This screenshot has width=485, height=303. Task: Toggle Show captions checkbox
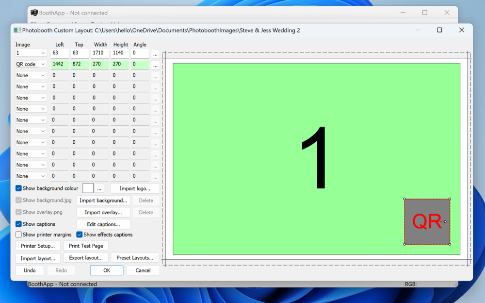click(x=18, y=224)
